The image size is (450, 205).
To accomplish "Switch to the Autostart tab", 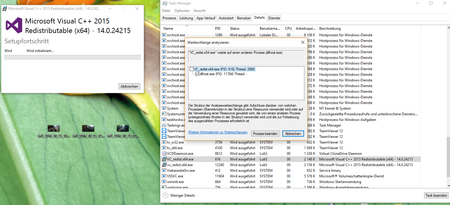I will (226, 18).
